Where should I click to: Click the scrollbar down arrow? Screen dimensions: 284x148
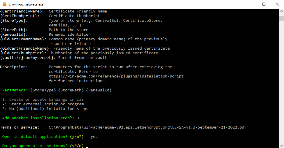coord(281,146)
